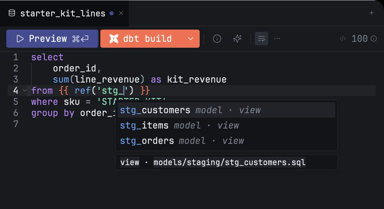
Task: Click 'order_id,' on line 2
Action: click(77, 69)
